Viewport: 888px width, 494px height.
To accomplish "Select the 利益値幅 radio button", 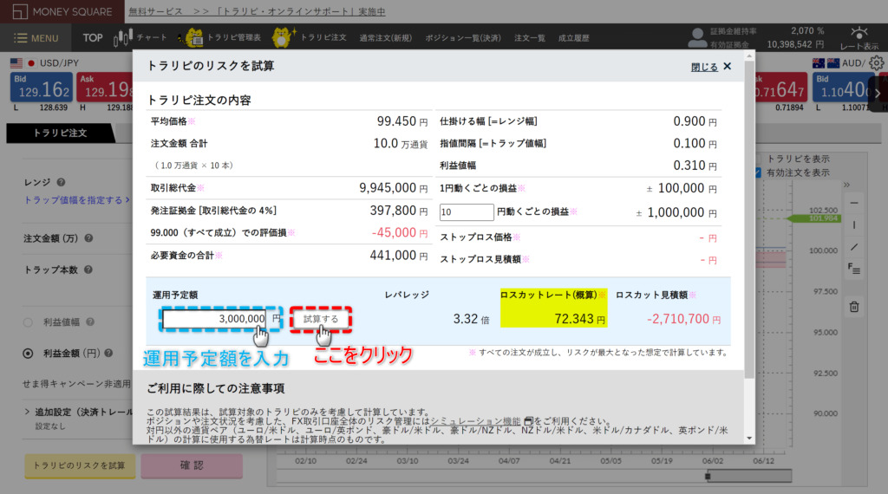I will [28, 322].
